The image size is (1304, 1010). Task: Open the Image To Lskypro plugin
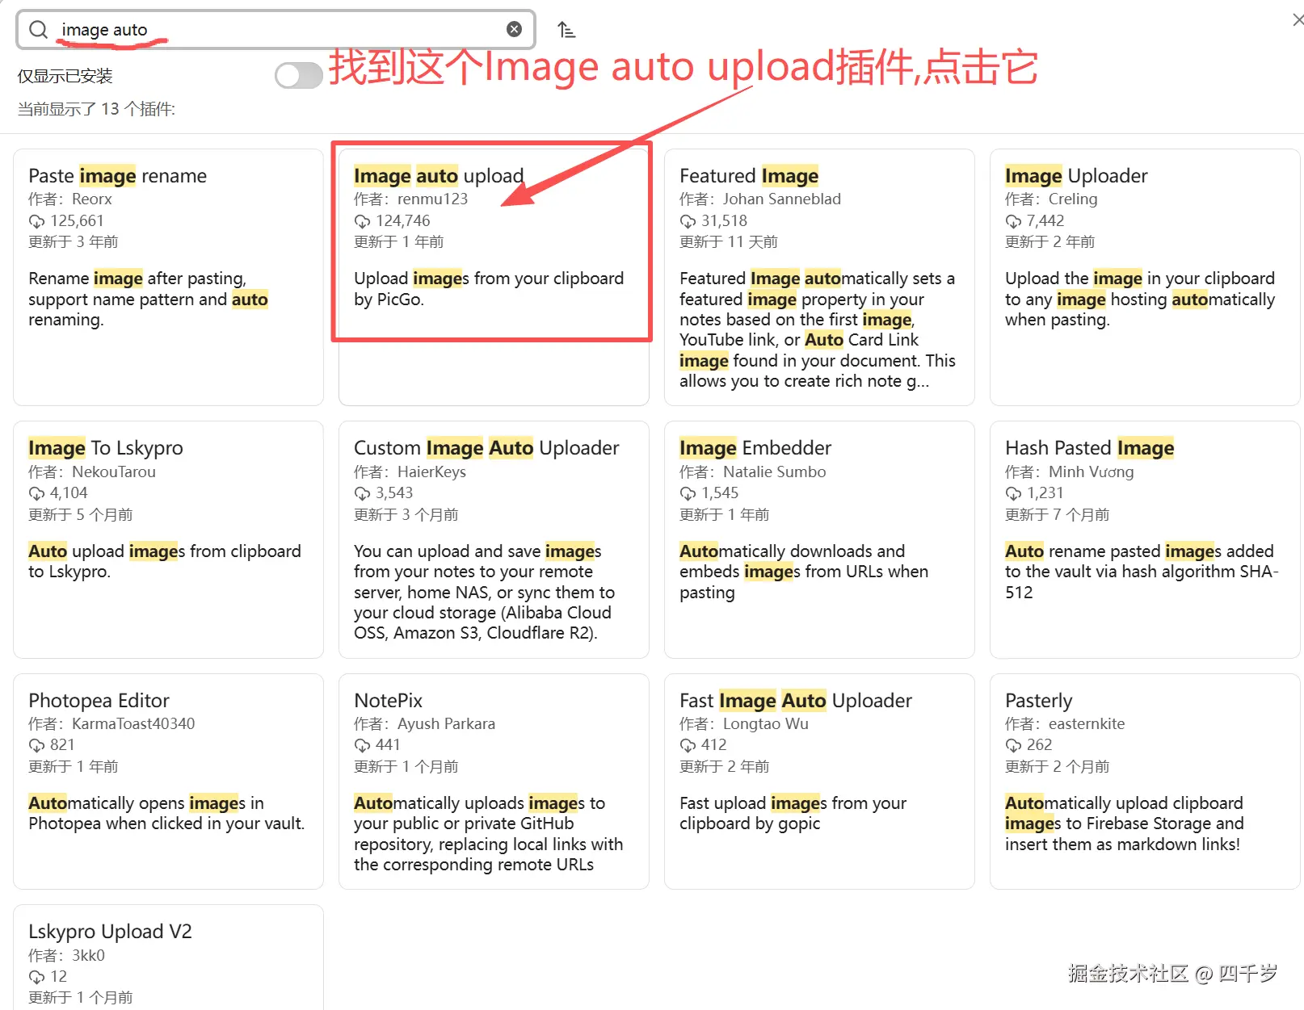coord(167,541)
